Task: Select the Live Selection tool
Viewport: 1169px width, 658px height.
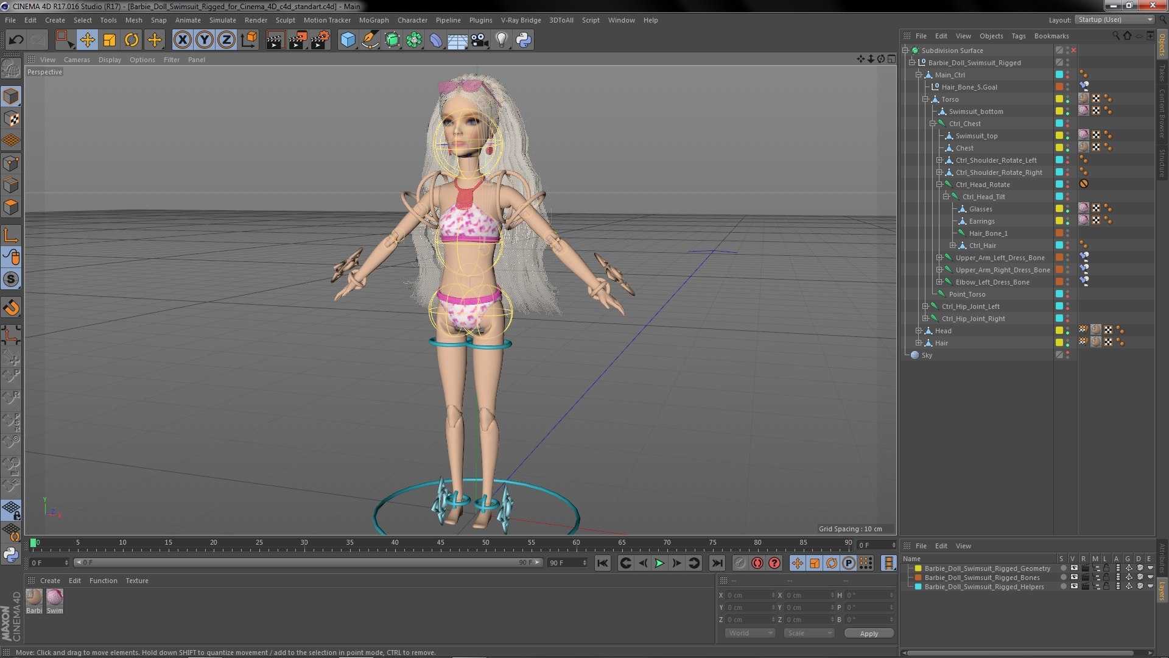Action: (x=64, y=40)
